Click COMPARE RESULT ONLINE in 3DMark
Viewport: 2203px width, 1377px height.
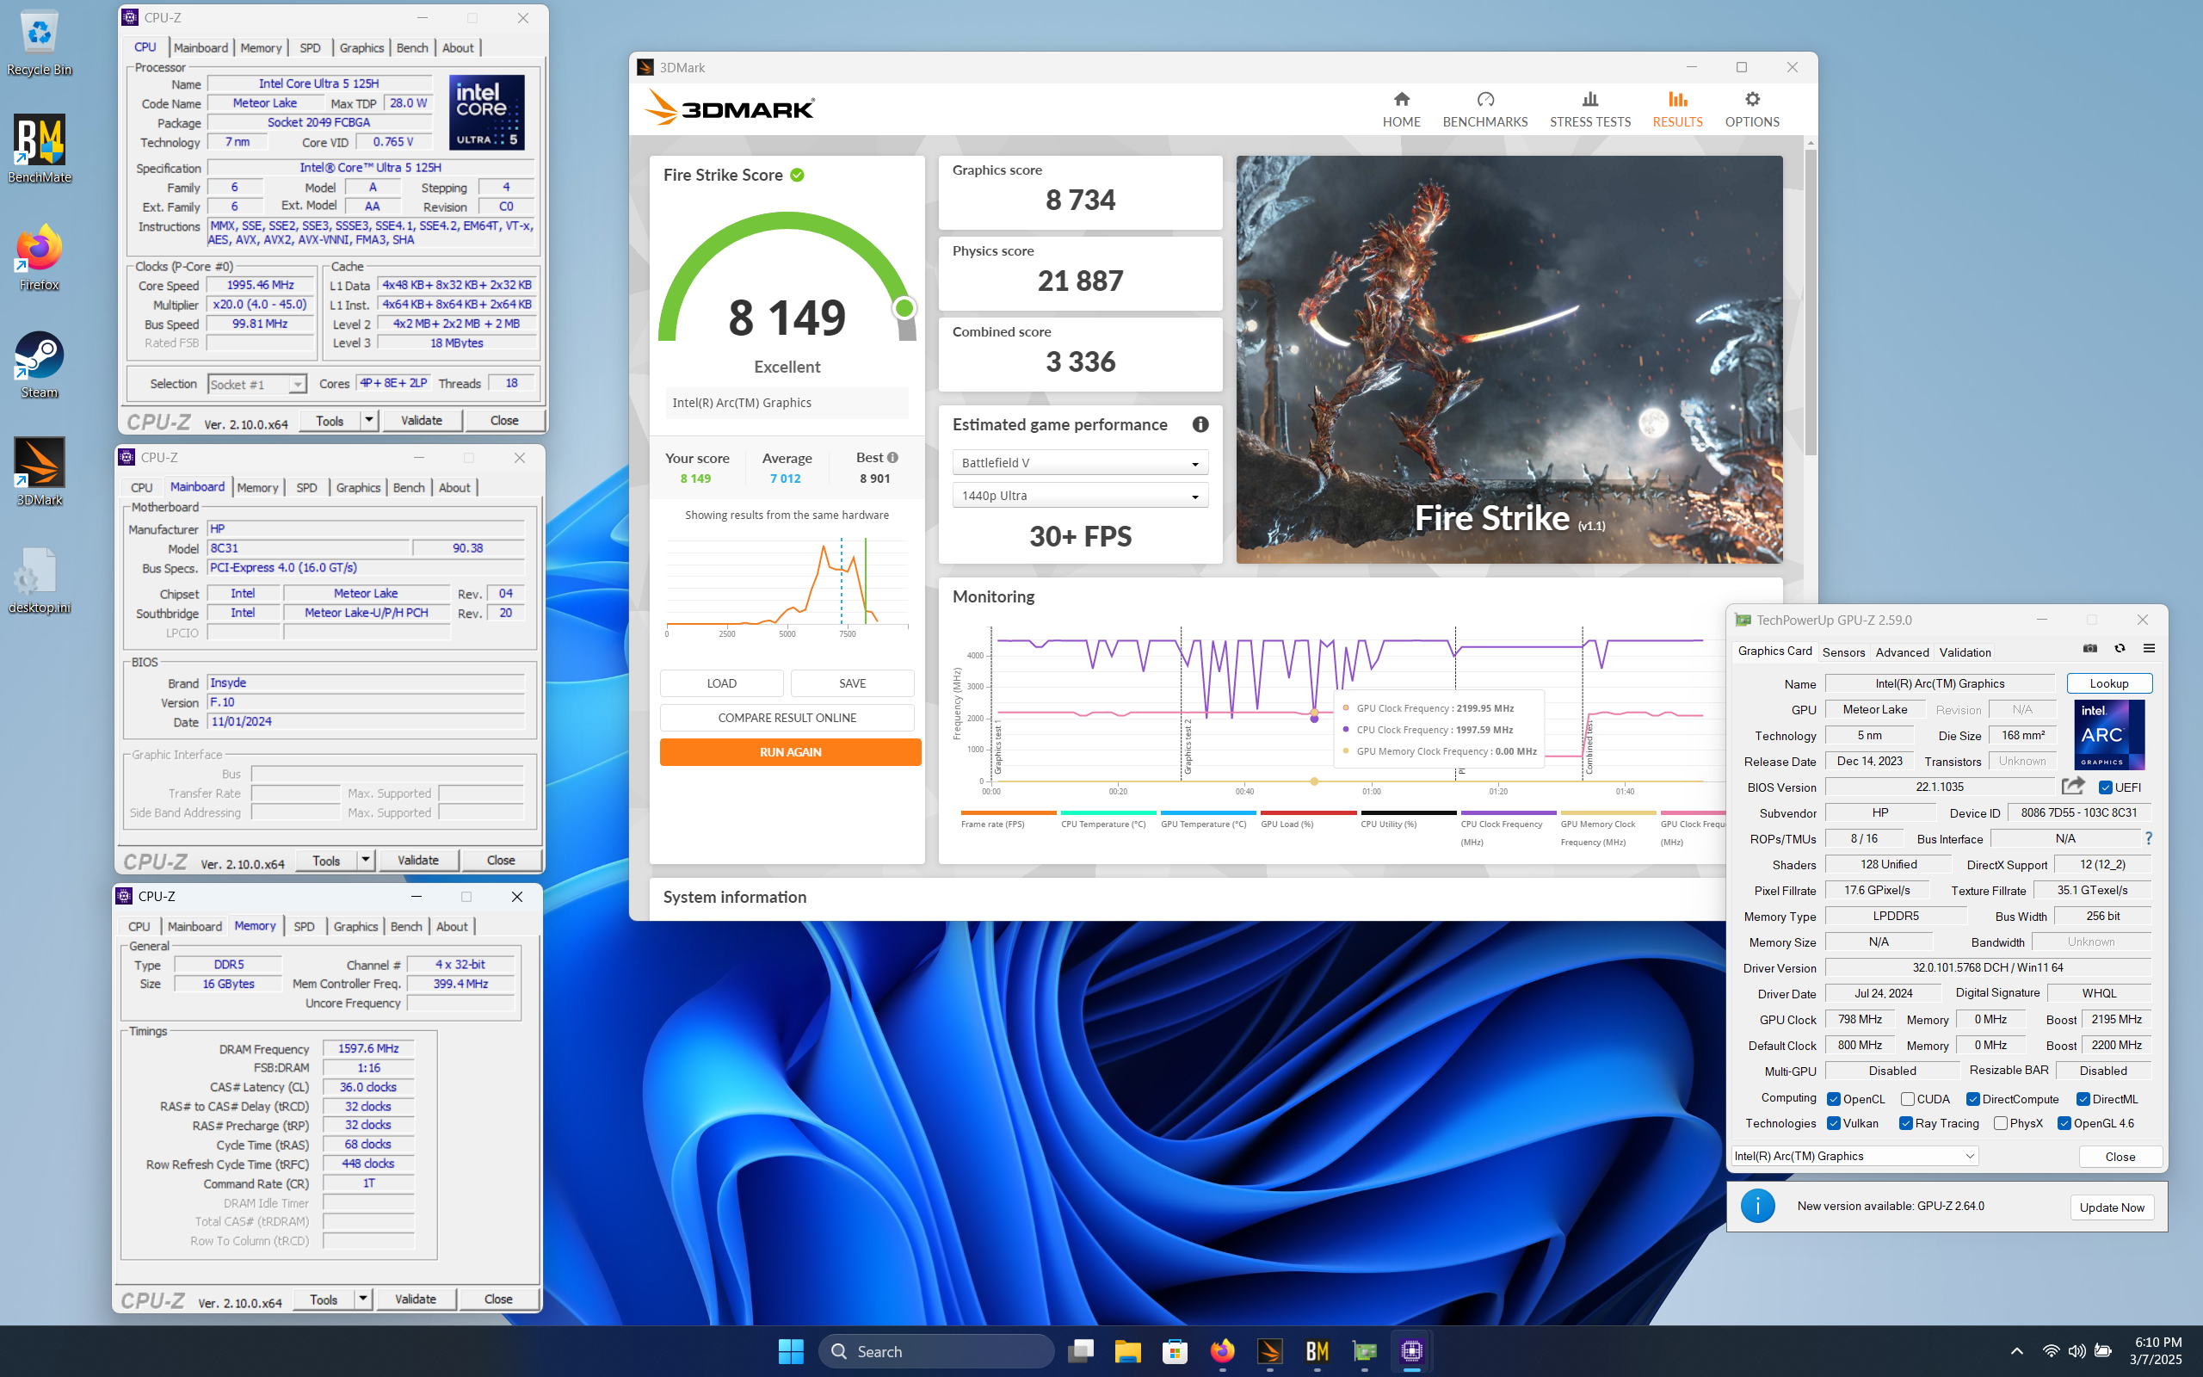[x=787, y=718]
